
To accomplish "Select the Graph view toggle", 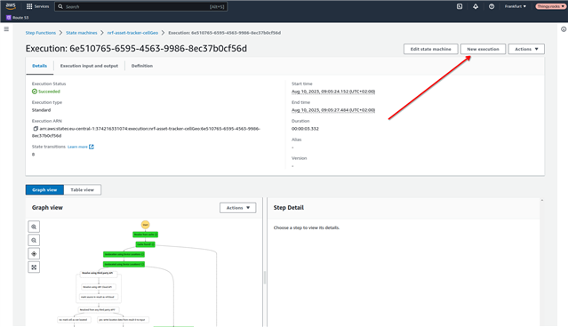I will (44, 190).
